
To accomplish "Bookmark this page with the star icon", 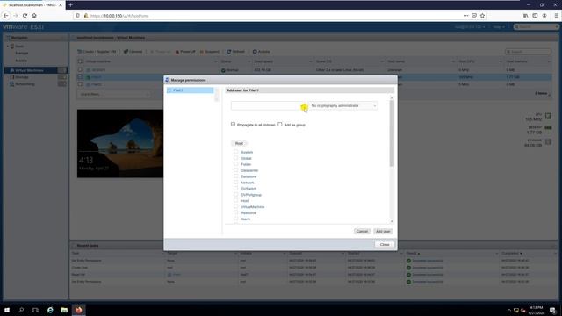I will pos(482,16).
